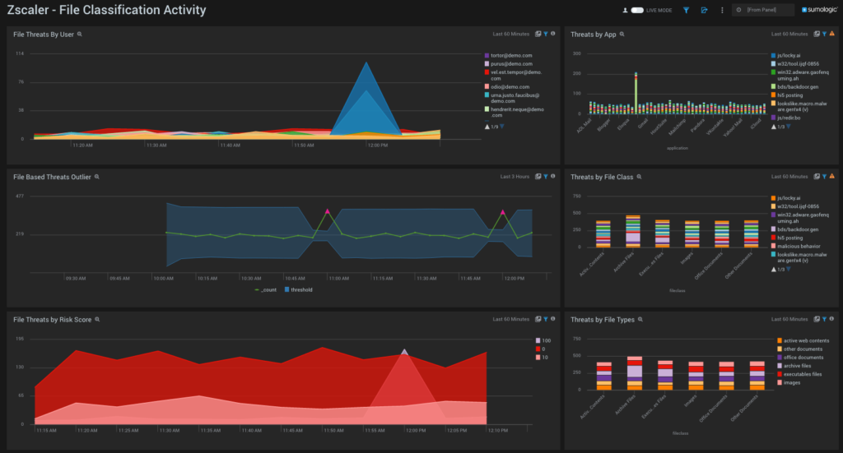The image size is (843, 453).
Task: Click filter icon in File Threats By User panel
Action: click(546, 34)
